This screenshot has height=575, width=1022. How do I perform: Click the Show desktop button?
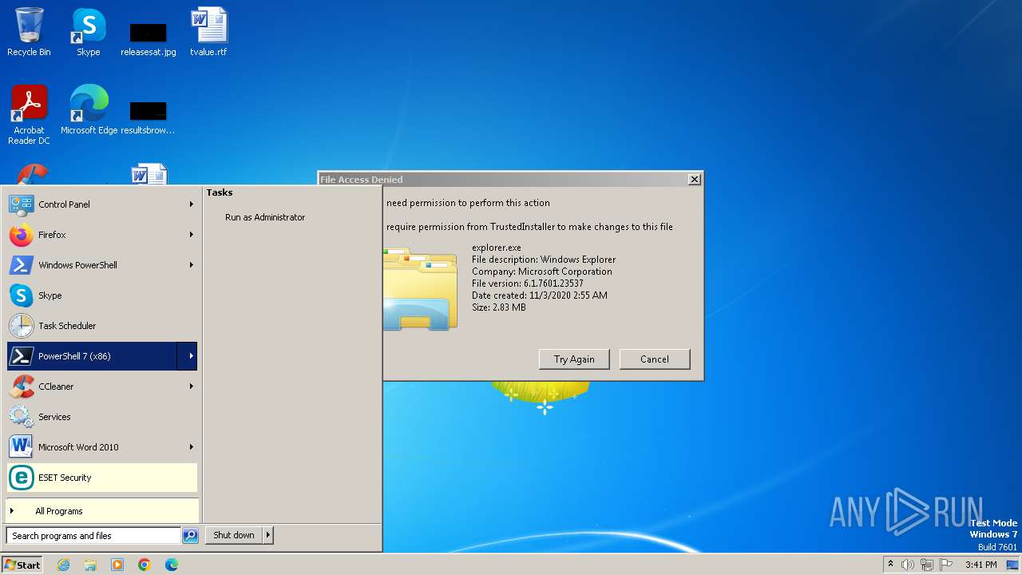pos(1013,565)
